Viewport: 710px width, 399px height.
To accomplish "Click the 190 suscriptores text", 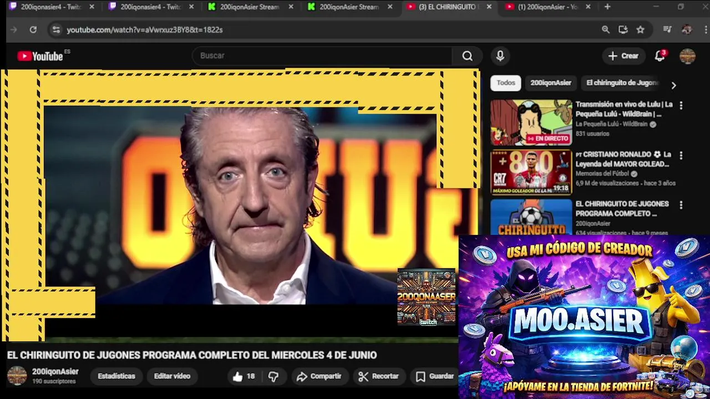I will [54, 382].
